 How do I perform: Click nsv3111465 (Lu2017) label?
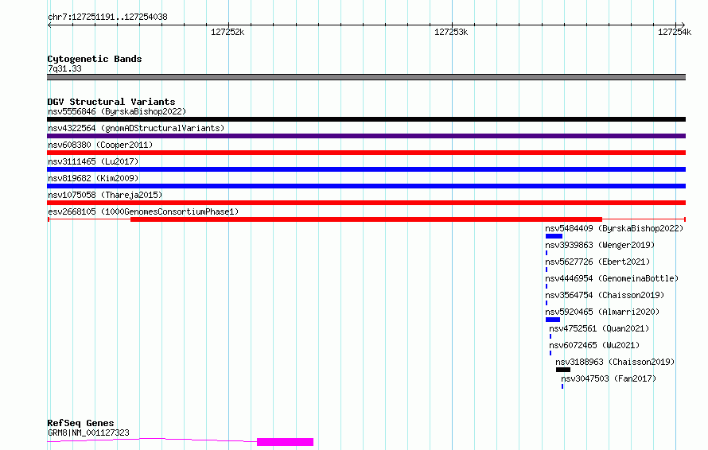pos(93,161)
